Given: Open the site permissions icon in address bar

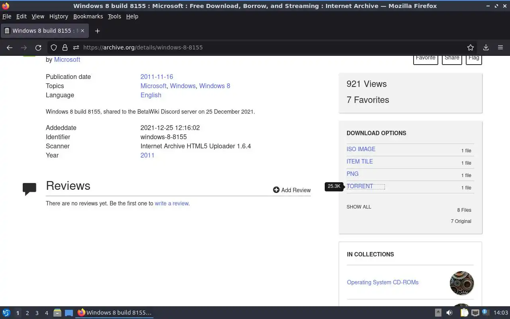Looking at the screenshot, I should coord(76,47).
